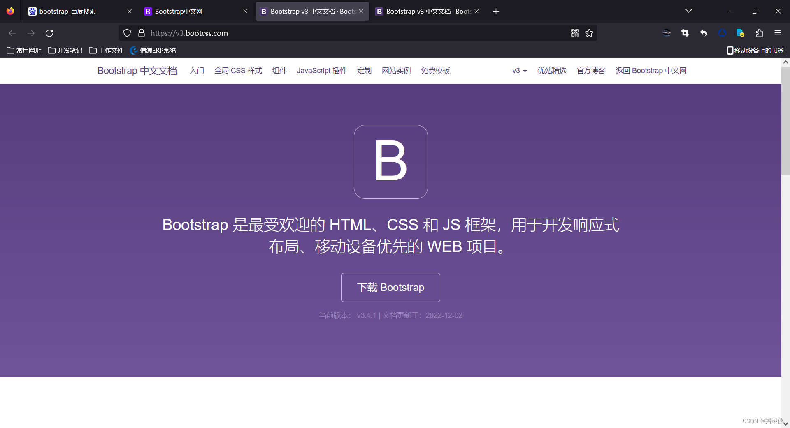Open the translate extension icon
Image resolution: width=790 pixels, height=428 pixels.
(x=741, y=33)
